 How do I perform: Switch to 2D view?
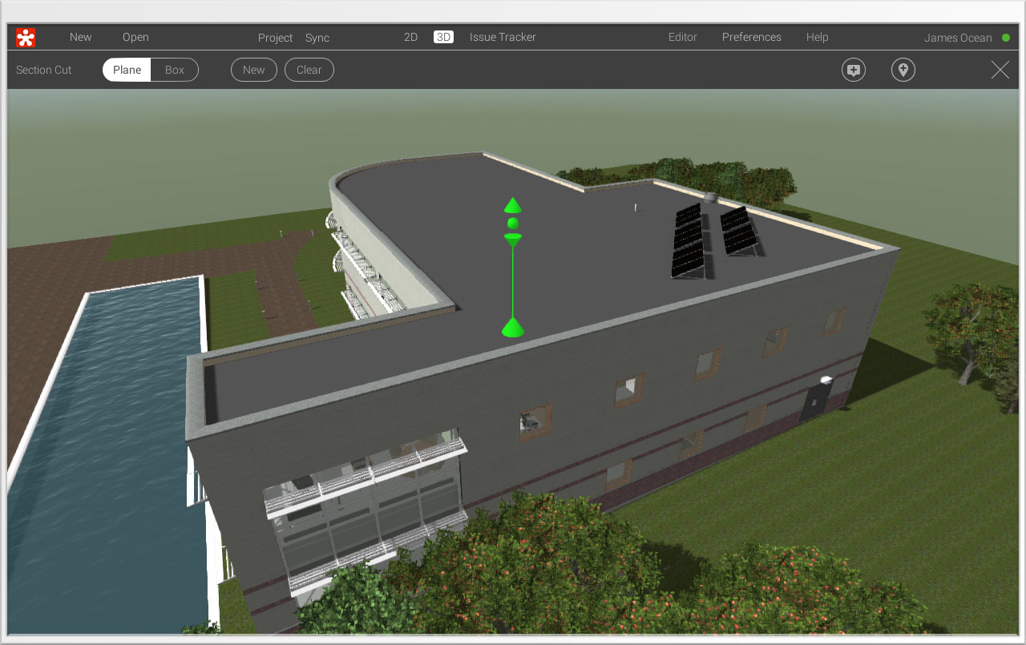[411, 37]
